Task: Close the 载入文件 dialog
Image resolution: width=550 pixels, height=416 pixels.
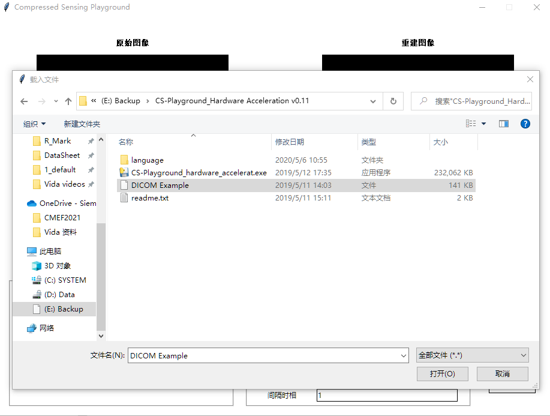Action: [530, 80]
